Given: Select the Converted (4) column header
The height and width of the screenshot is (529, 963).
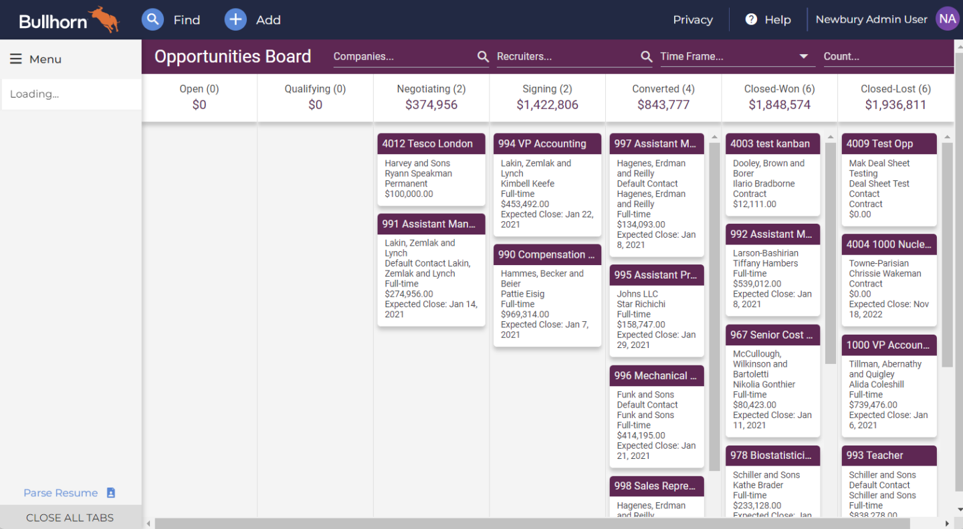Looking at the screenshot, I should [663, 97].
